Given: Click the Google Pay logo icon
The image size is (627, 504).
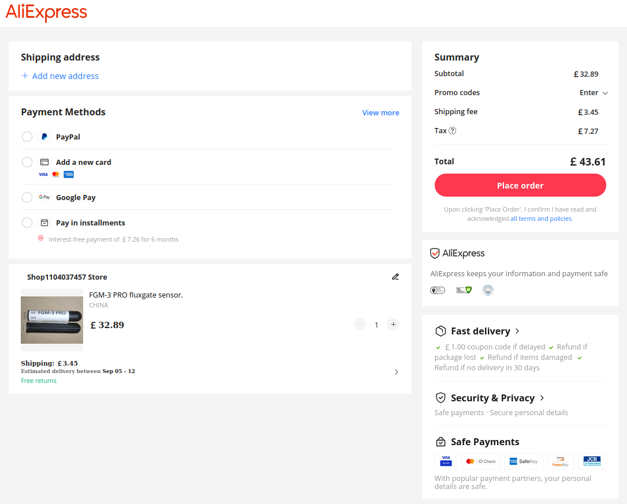Looking at the screenshot, I should 44,197.
